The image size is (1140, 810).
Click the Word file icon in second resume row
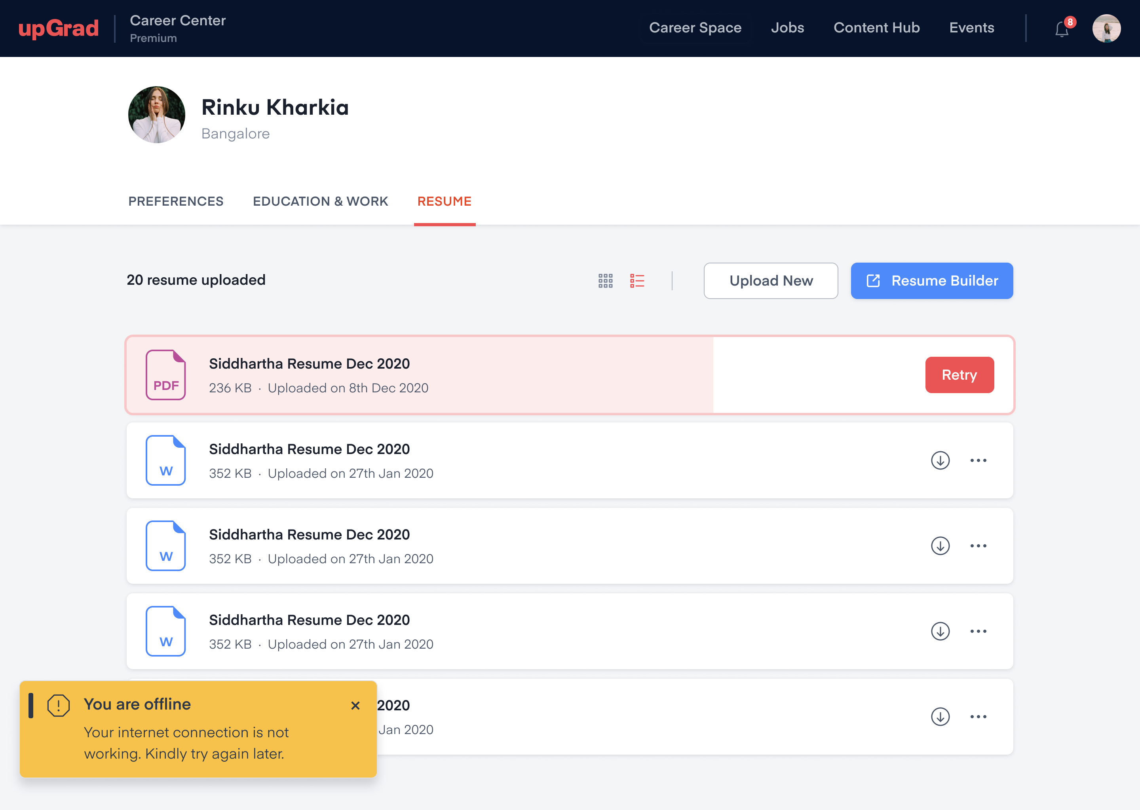click(x=166, y=460)
